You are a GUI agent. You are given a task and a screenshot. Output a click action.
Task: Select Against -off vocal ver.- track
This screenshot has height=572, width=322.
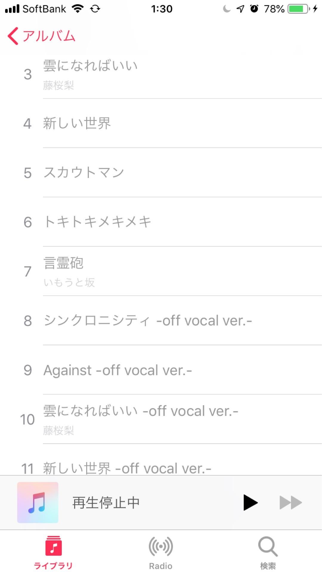click(161, 370)
